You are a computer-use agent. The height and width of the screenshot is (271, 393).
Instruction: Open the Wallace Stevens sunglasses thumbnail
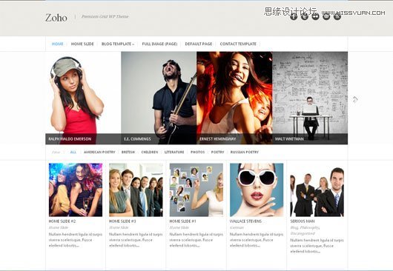point(257,190)
